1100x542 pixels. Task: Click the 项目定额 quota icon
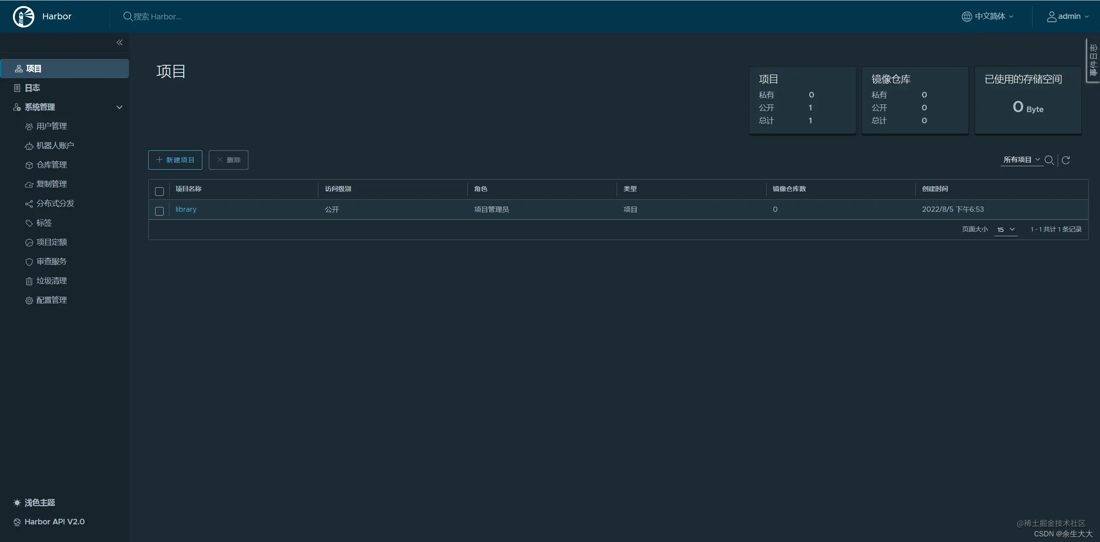[29, 243]
